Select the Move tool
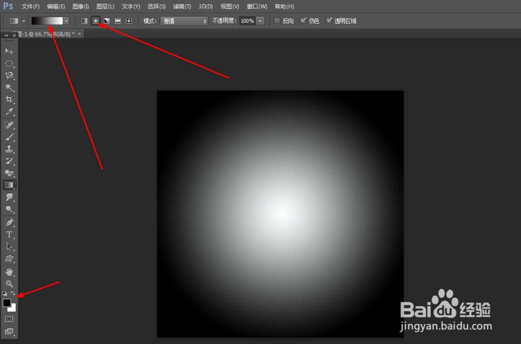Image resolution: width=521 pixels, height=344 pixels. click(9, 51)
